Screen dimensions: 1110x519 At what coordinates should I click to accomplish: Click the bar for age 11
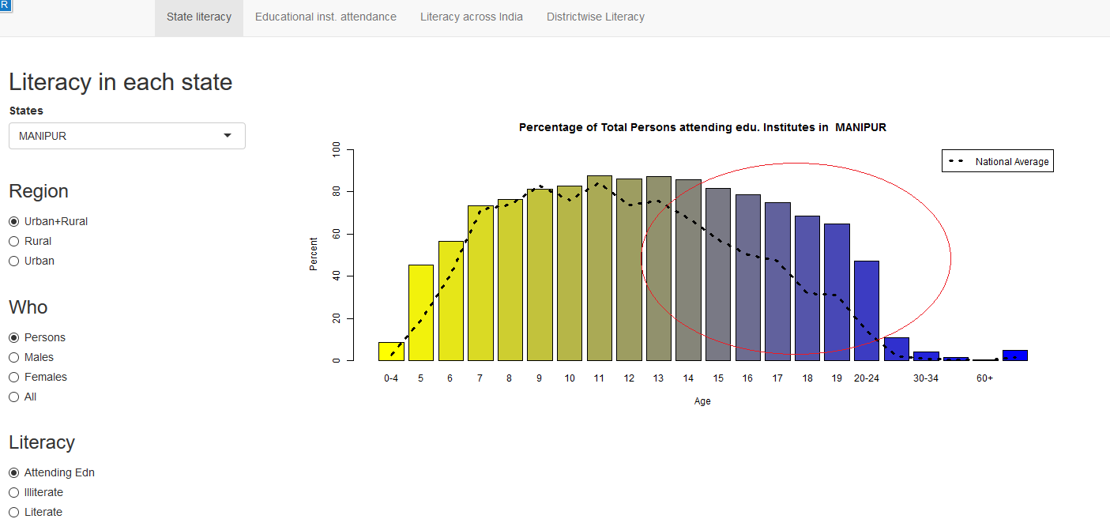(599, 269)
